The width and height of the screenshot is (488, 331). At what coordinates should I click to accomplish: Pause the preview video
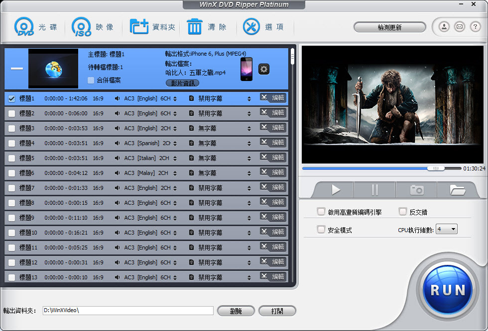pyautogui.click(x=374, y=190)
